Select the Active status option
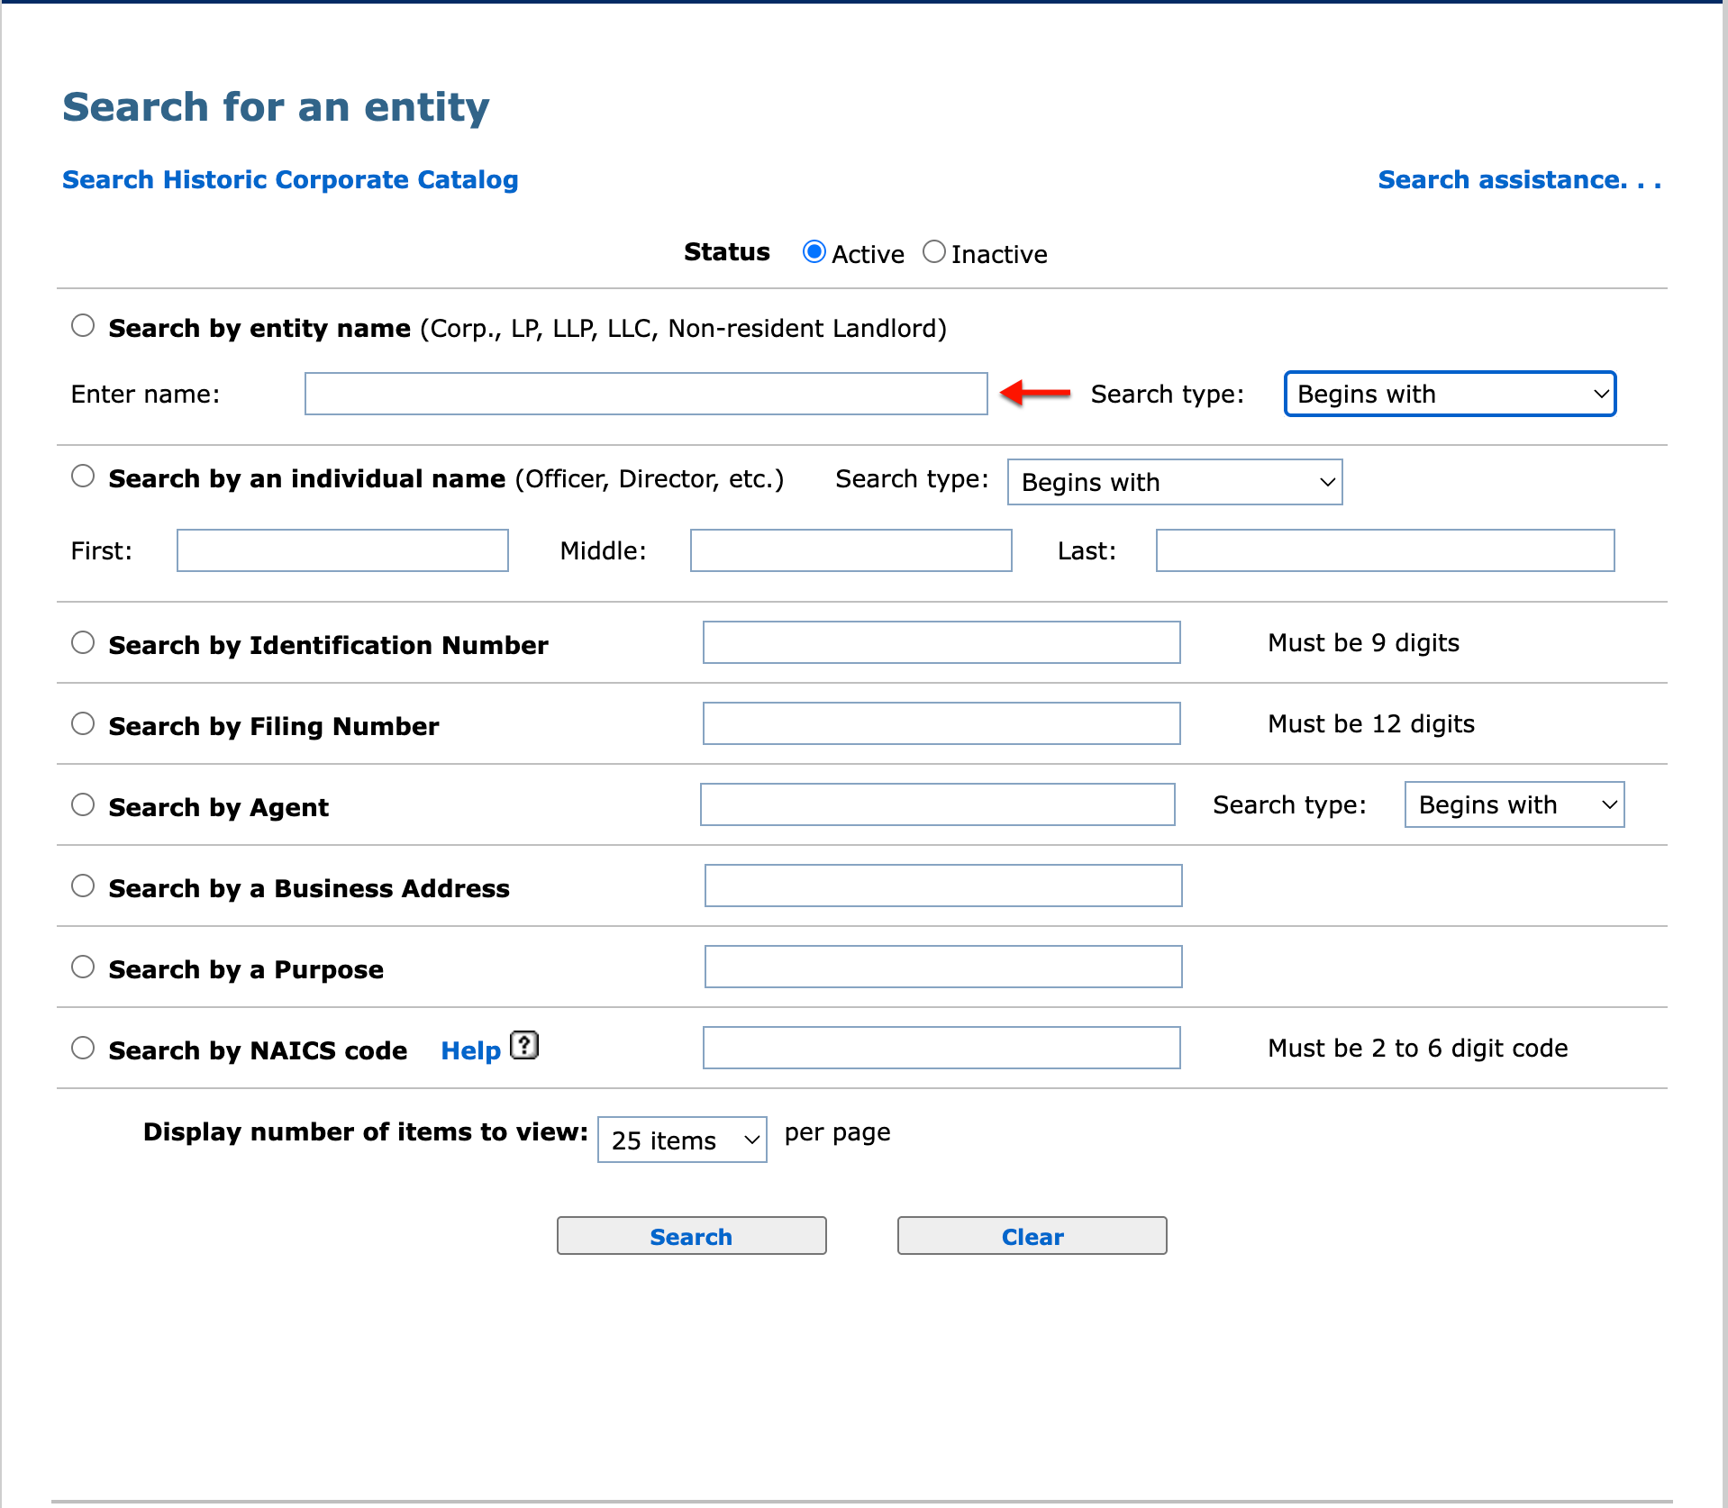Image resolution: width=1728 pixels, height=1508 pixels. coord(814,252)
